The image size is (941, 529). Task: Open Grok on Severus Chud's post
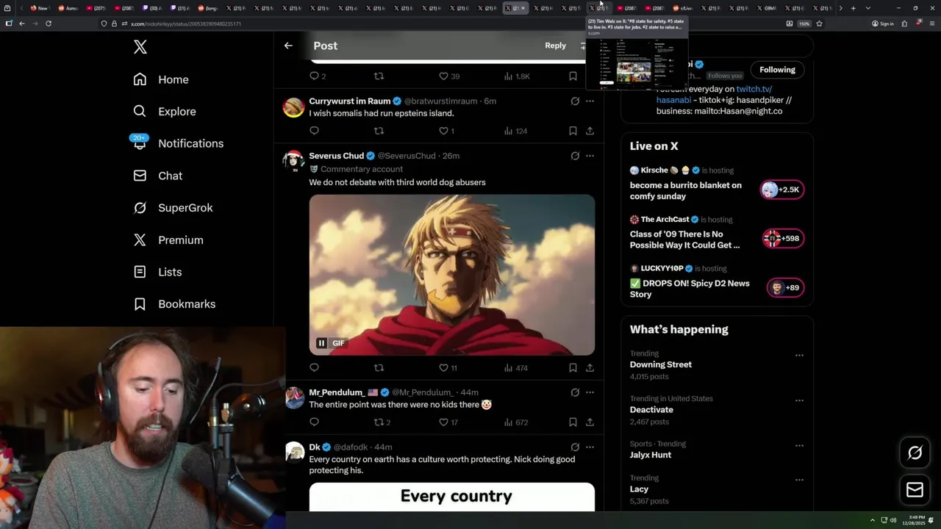pos(575,156)
